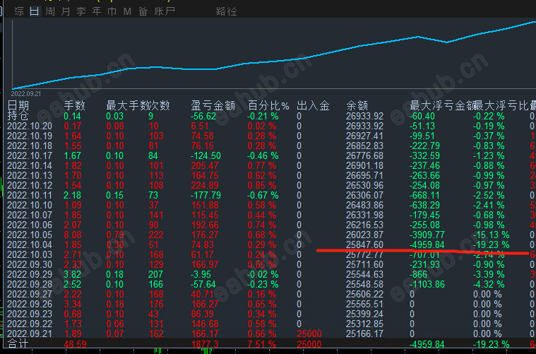536x354 pixels.
Task: Sort by the 盈亏金额 column header
Action: point(213,106)
